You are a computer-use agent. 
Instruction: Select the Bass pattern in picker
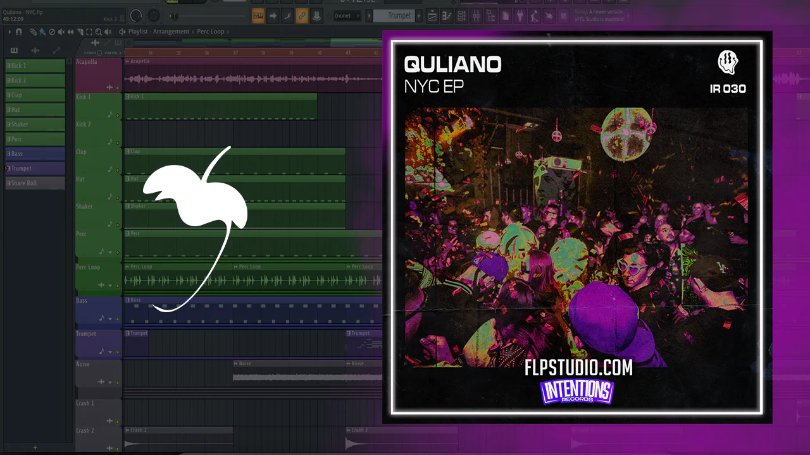(x=35, y=154)
